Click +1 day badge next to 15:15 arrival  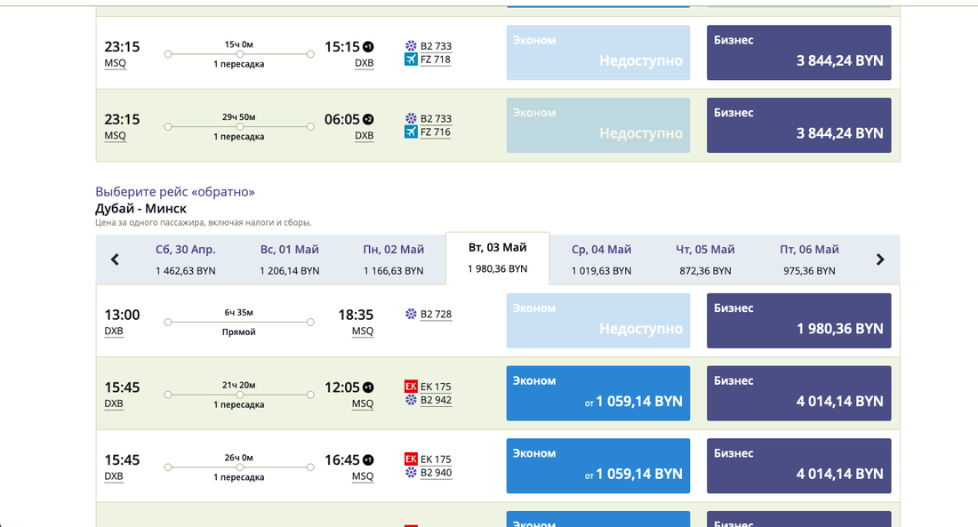click(x=368, y=46)
